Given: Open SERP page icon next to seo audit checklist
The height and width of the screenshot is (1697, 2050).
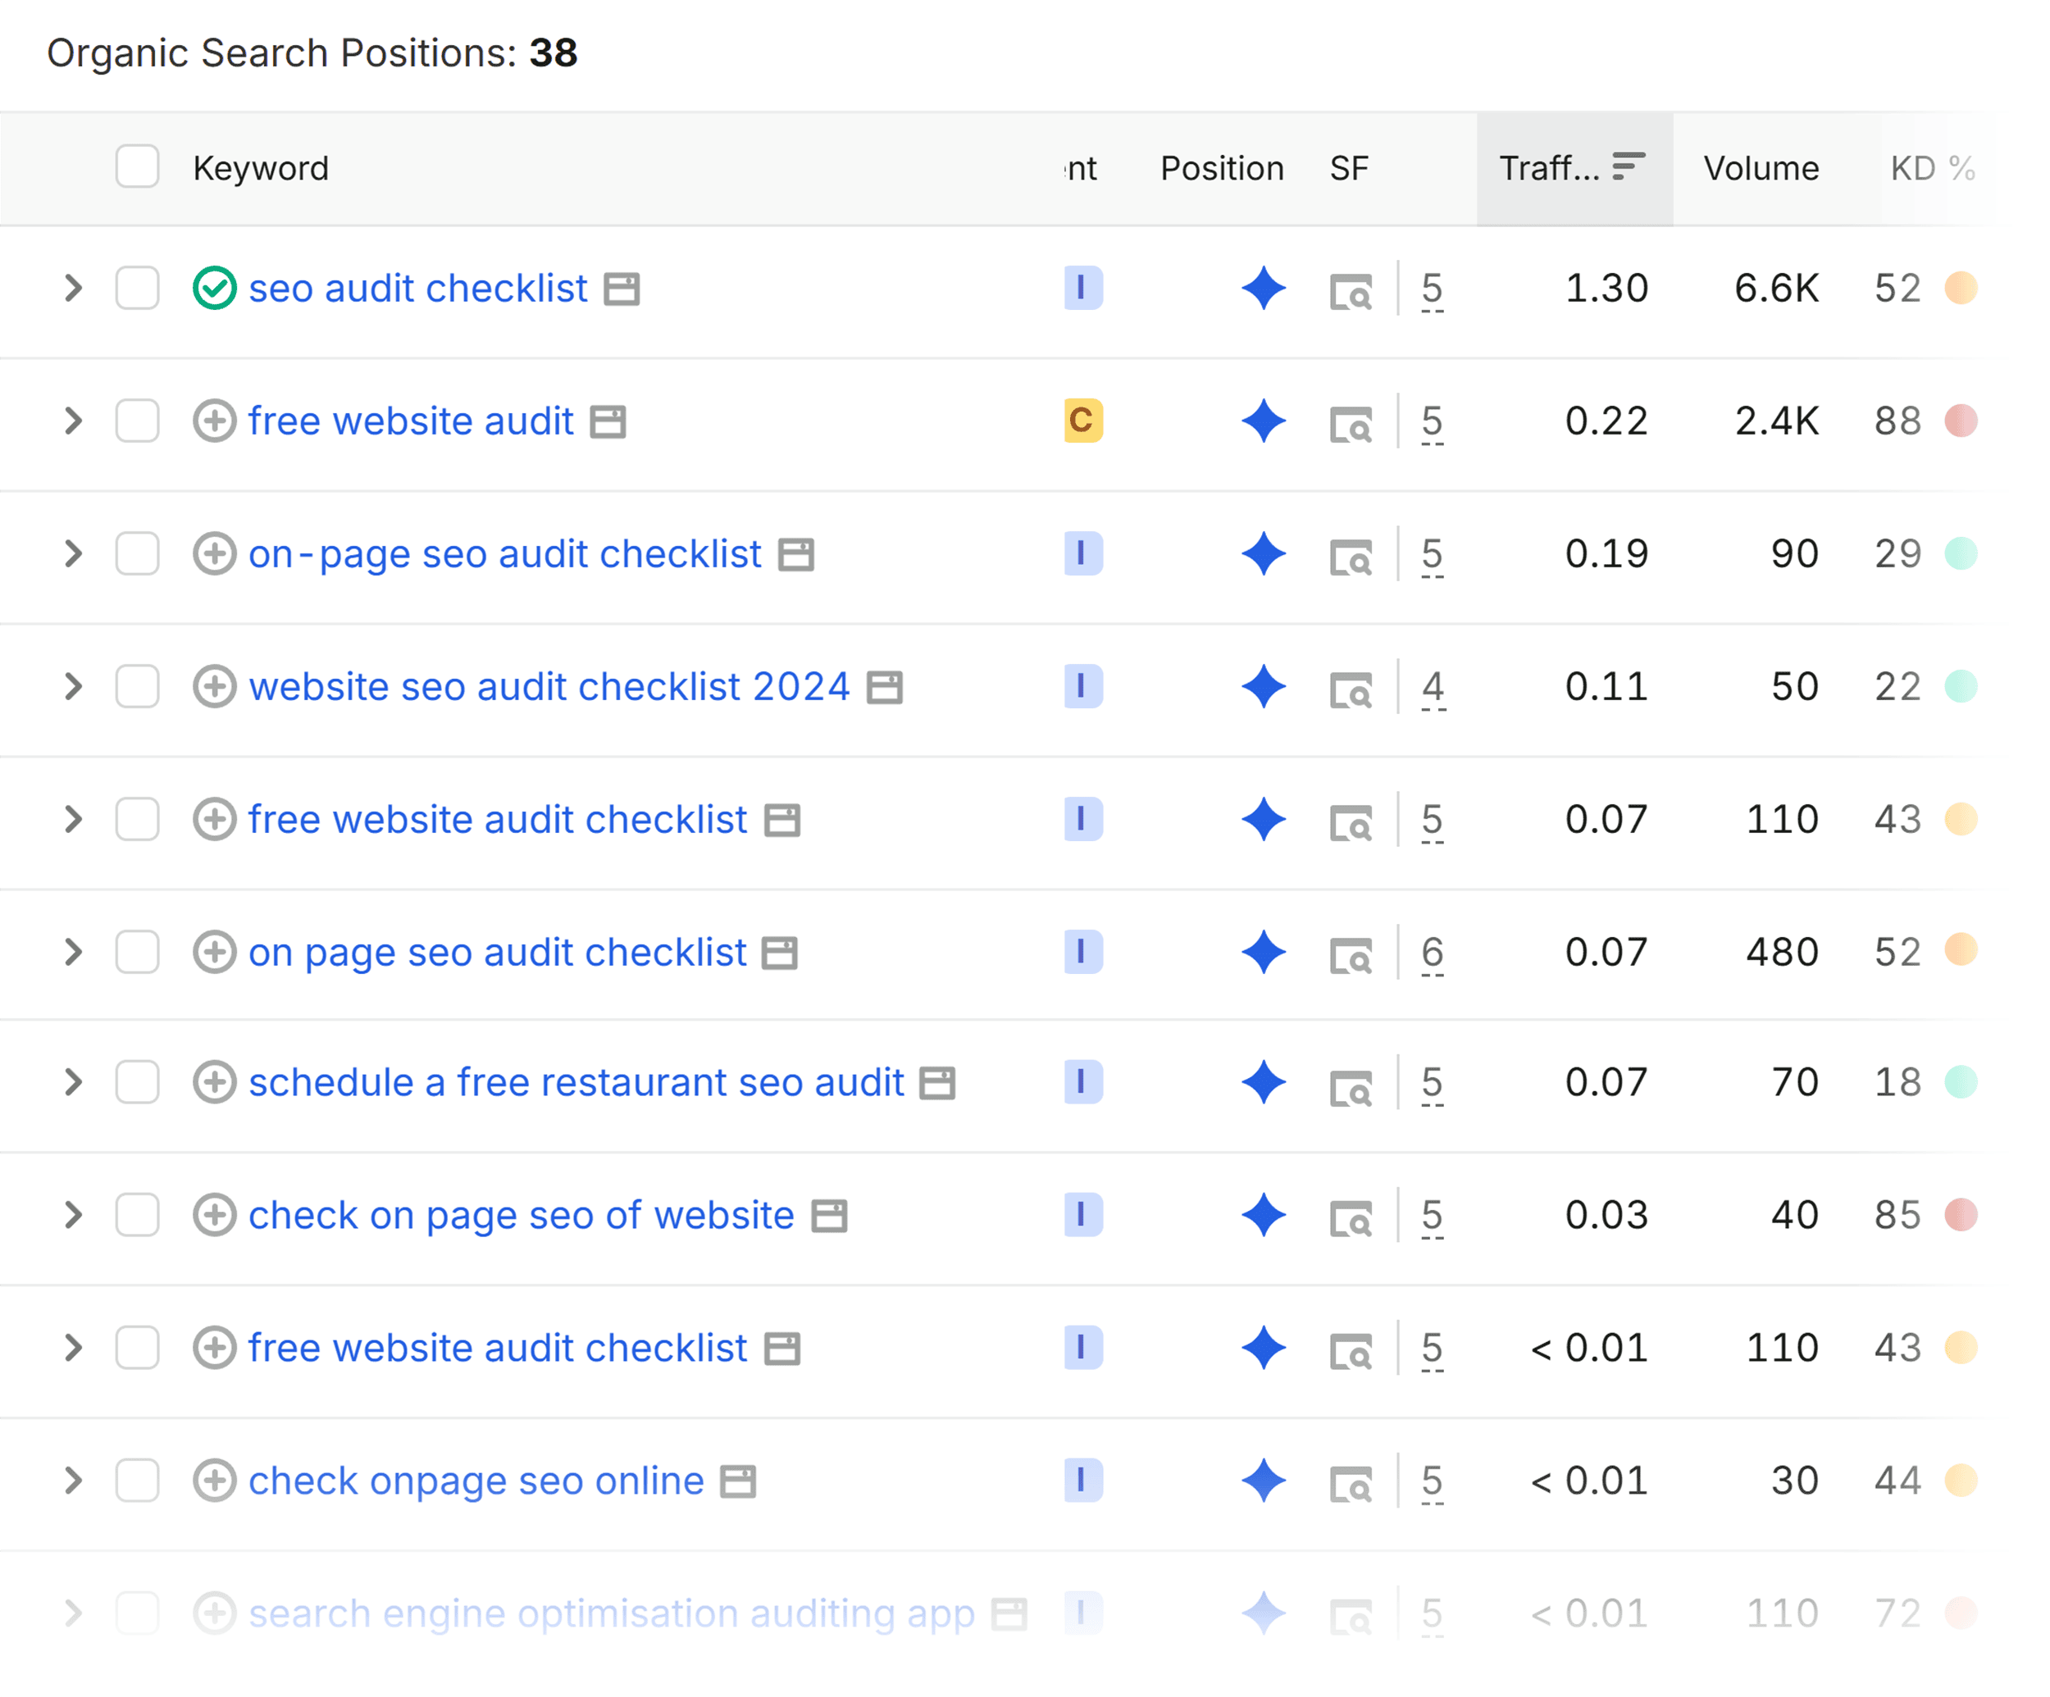Looking at the screenshot, I should click(622, 290).
